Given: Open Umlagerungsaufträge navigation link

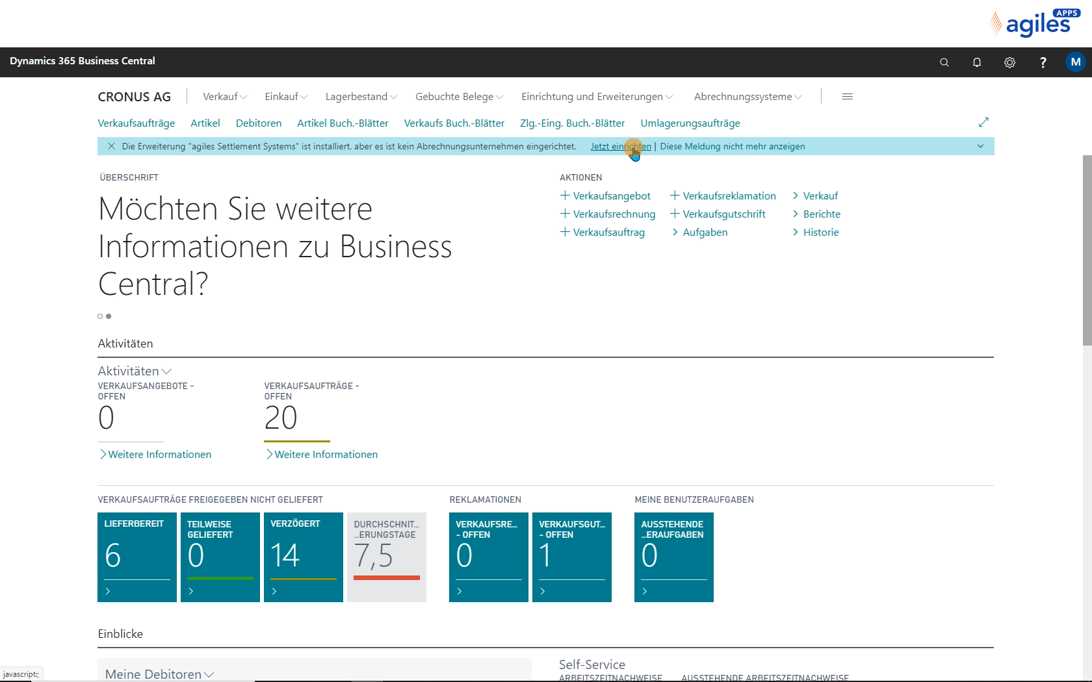Looking at the screenshot, I should tap(690, 123).
